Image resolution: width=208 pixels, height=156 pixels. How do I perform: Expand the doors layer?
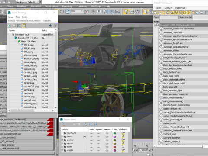[x=62, y=136]
